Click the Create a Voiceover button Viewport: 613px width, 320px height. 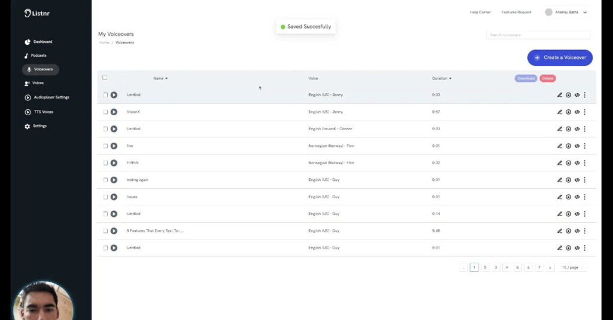tap(560, 57)
